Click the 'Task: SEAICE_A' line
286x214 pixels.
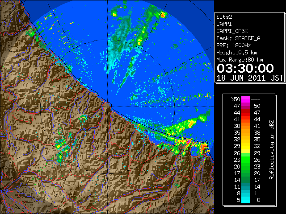pos(238,38)
